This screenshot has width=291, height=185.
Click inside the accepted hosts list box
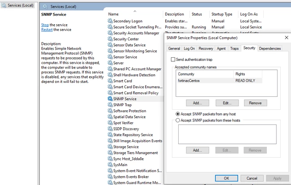227,134
